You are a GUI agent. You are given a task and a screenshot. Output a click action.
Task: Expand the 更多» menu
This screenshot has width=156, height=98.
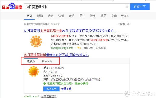pos(125,16)
